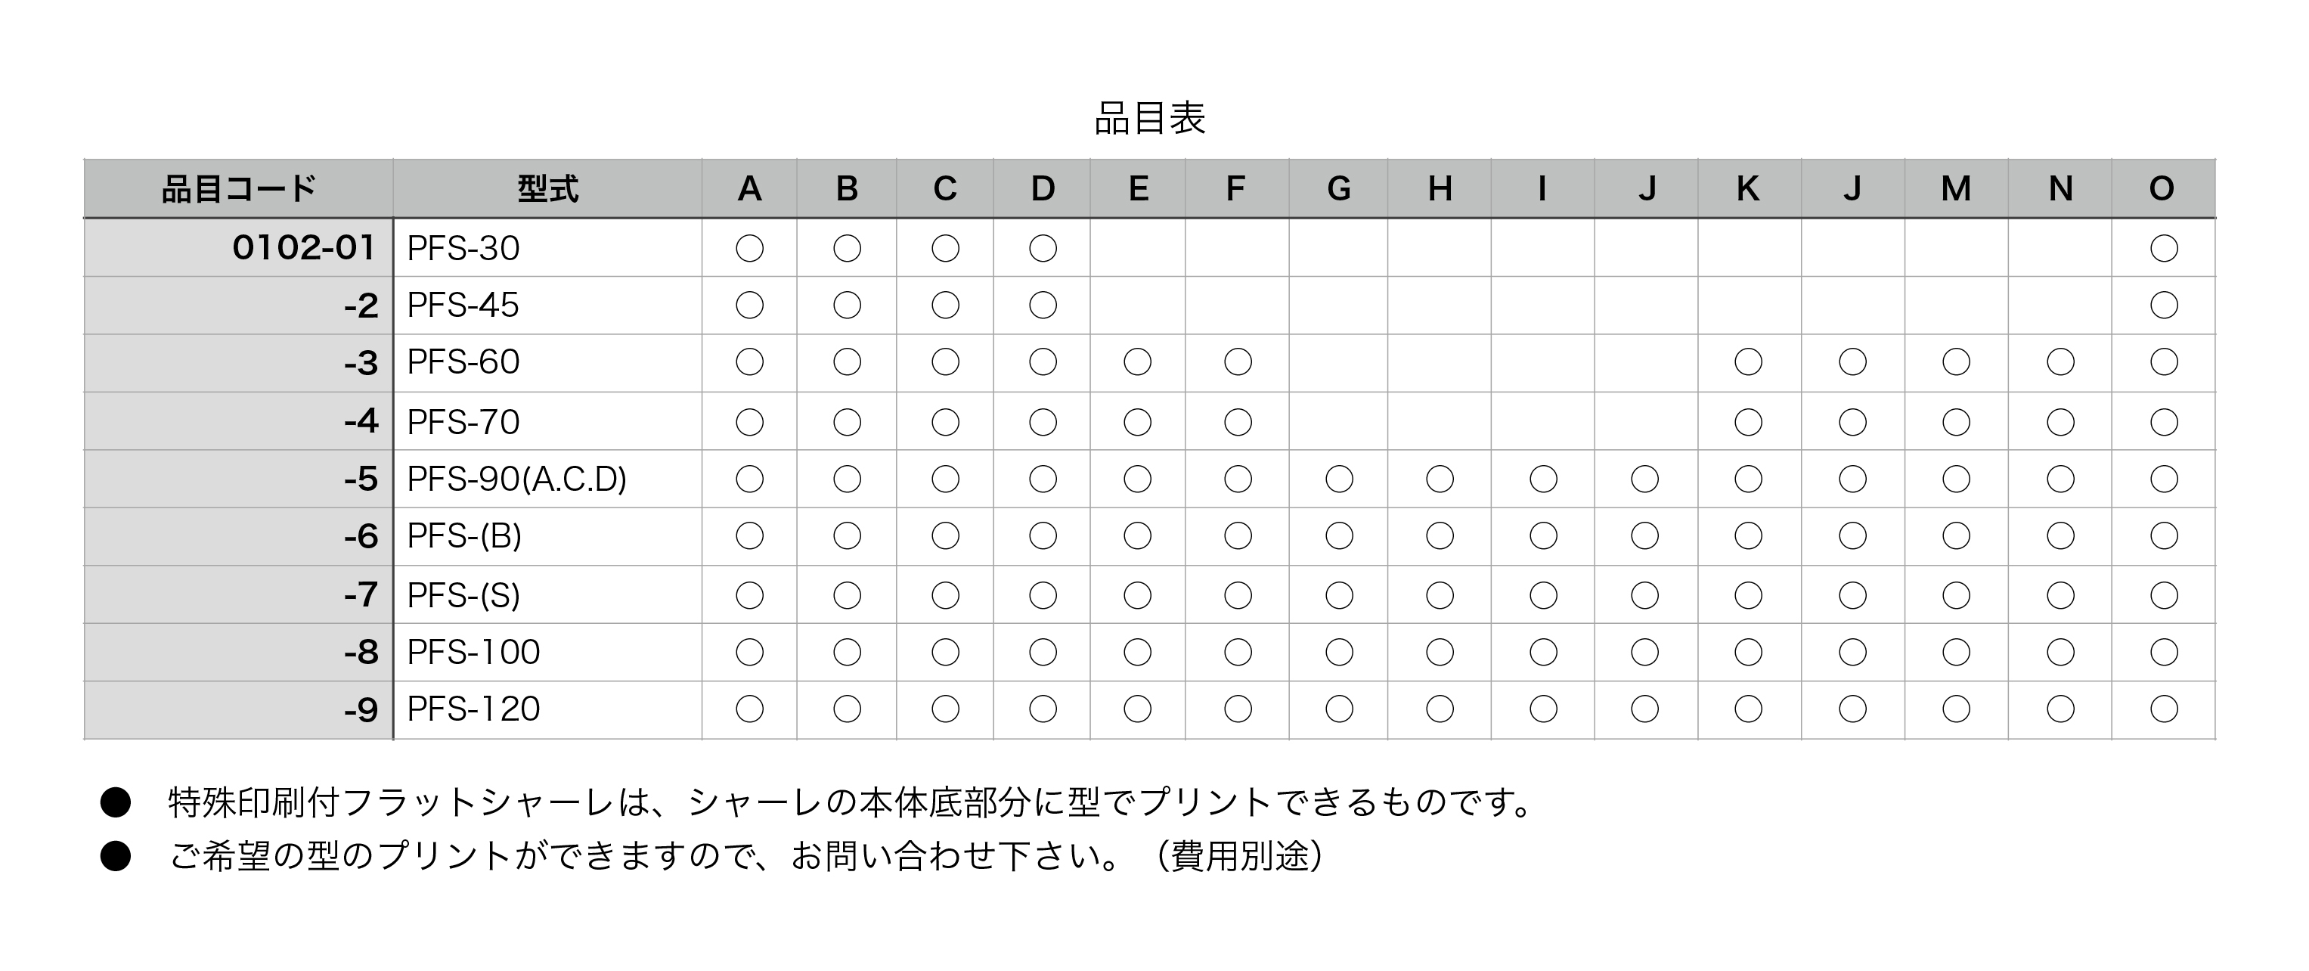Select PFS-100 circle under column H
Image resolution: width=2309 pixels, height=971 pixels.
click(x=1439, y=652)
